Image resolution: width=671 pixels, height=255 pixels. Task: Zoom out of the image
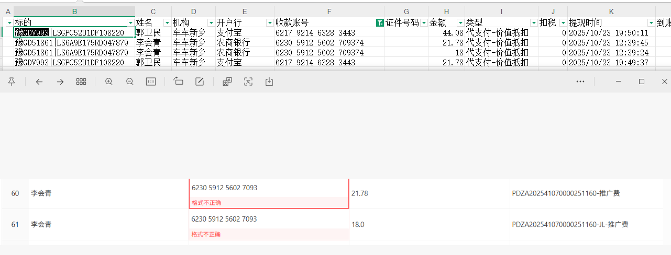(130, 82)
